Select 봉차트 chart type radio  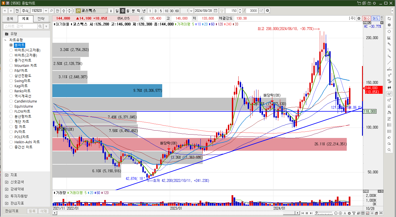coord(11,45)
